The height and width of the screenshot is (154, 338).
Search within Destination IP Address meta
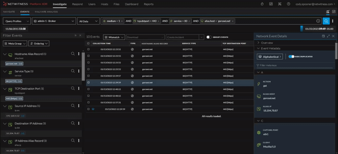(x=73, y=123)
